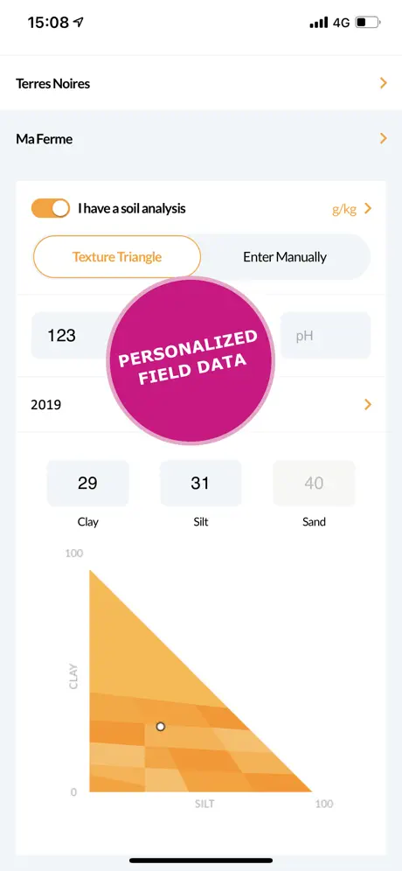Open the Ma Ferme row
This screenshot has width=402, height=871.
click(201, 138)
